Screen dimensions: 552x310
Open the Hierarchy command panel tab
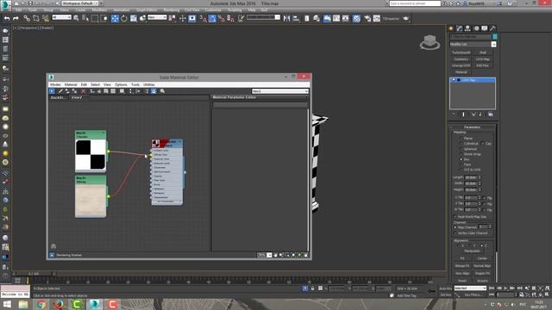click(x=467, y=28)
